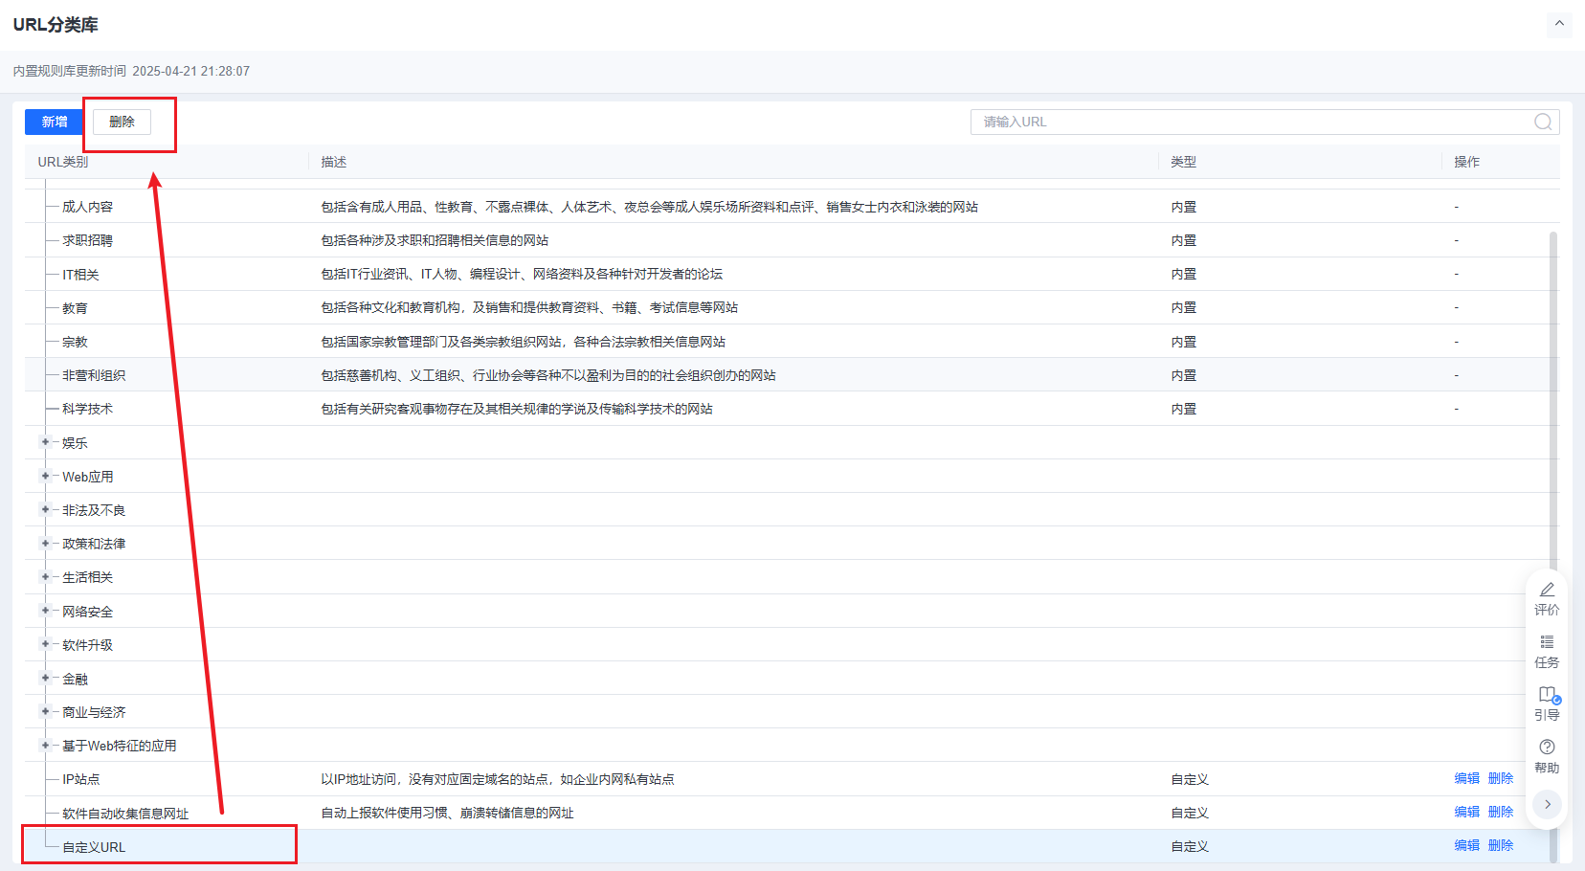Expand the 非法及不良 category node
The image size is (1585, 871).
click(45, 509)
